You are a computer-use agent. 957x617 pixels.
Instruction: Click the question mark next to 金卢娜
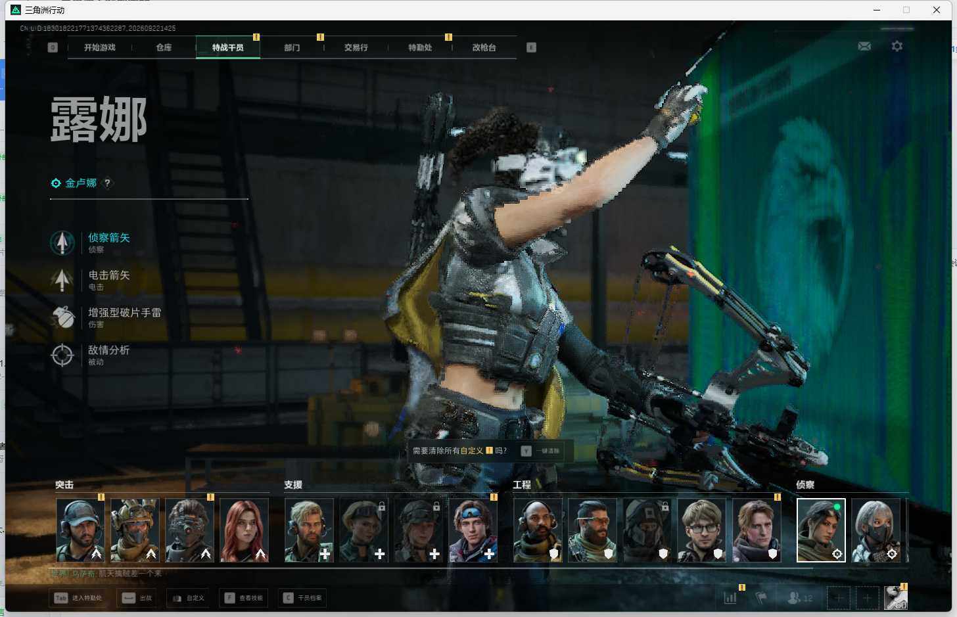pyautogui.click(x=107, y=183)
